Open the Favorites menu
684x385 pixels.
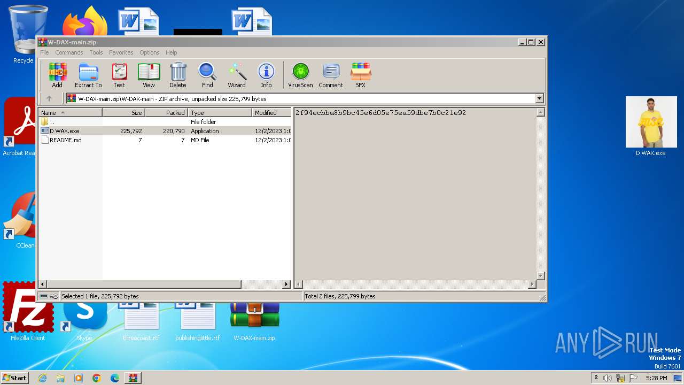[x=121, y=52]
